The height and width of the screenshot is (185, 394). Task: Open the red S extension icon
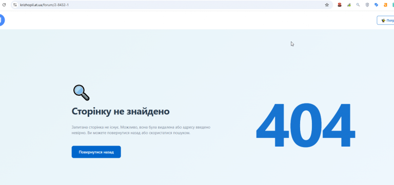[340, 5]
